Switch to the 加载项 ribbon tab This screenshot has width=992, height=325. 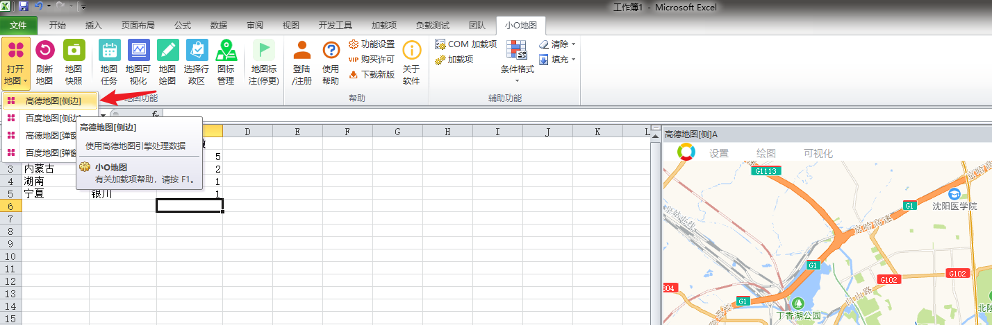click(384, 25)
